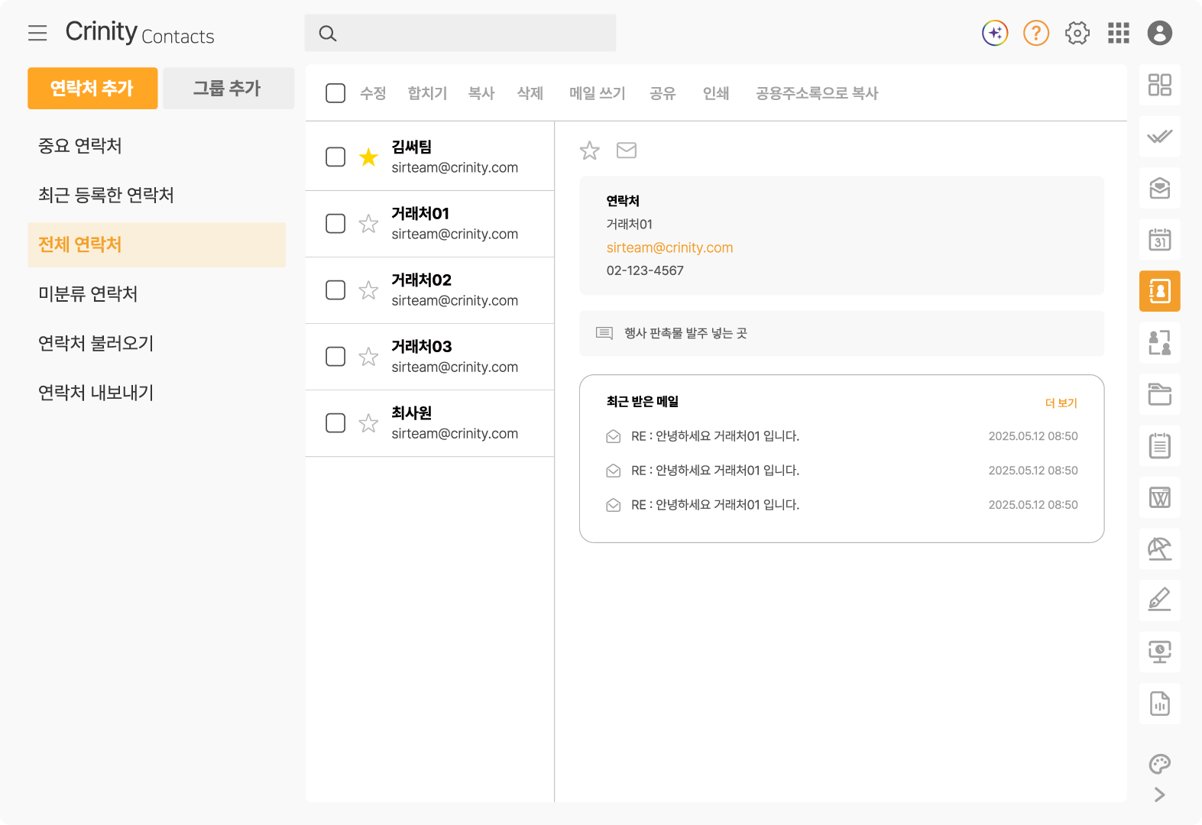The width and height of the screenshot is (1202, 825).
Task: Check the box for 최사원
Action: pos(335,422)
